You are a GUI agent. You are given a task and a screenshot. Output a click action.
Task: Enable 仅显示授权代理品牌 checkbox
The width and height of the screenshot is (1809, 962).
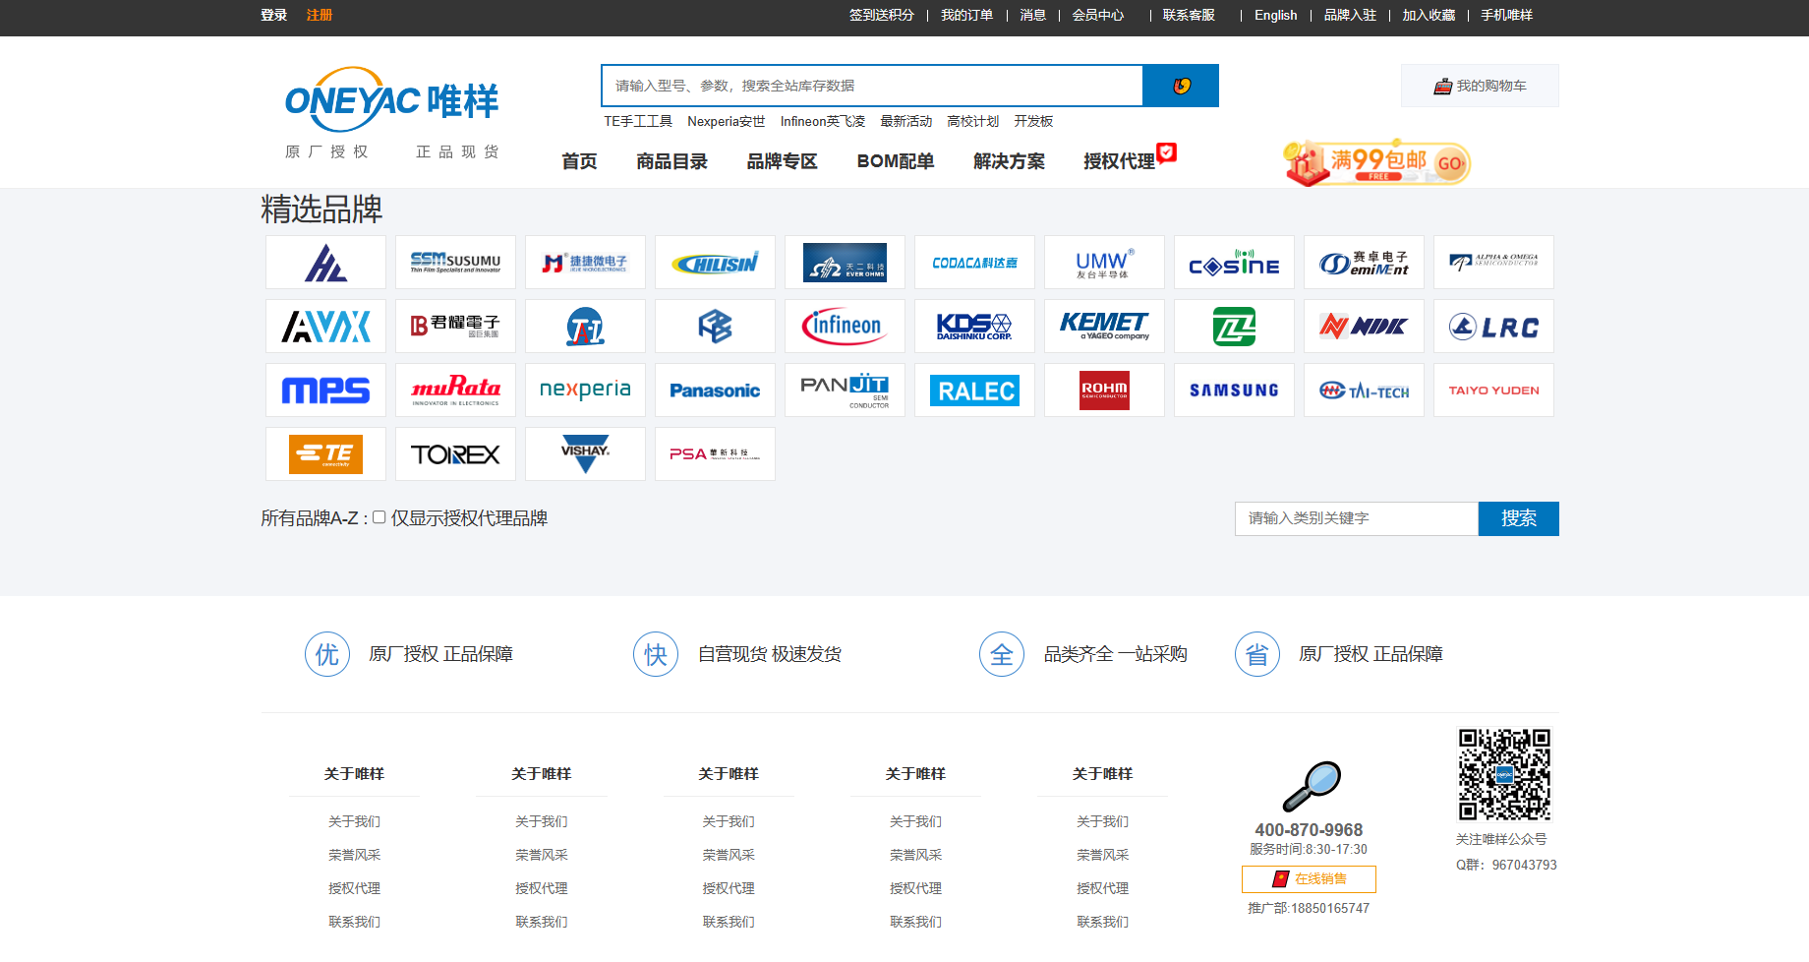point(379,517)
